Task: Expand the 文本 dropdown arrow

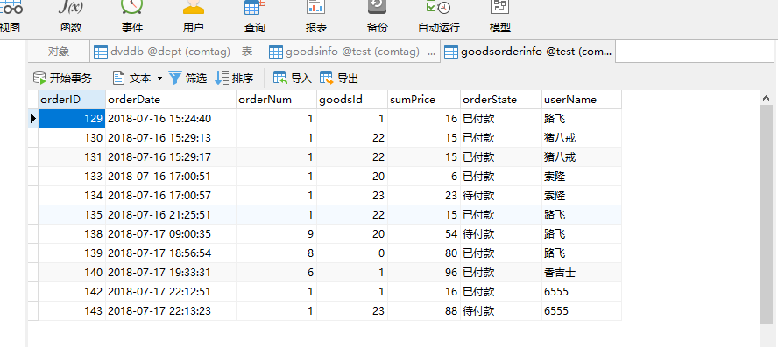Action: pos(159,78)
